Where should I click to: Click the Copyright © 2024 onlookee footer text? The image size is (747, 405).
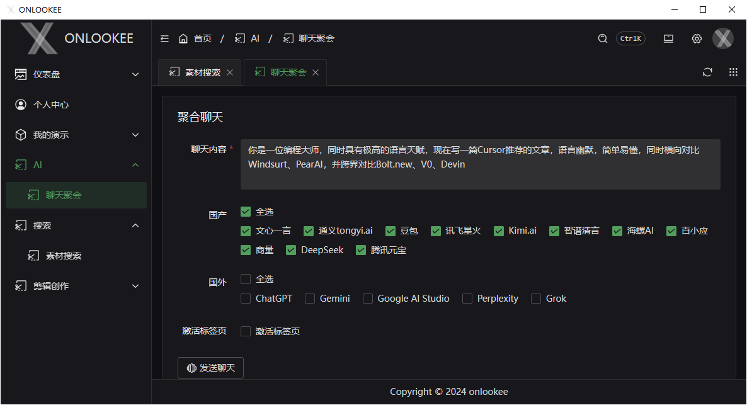click(x=449, y=392)
